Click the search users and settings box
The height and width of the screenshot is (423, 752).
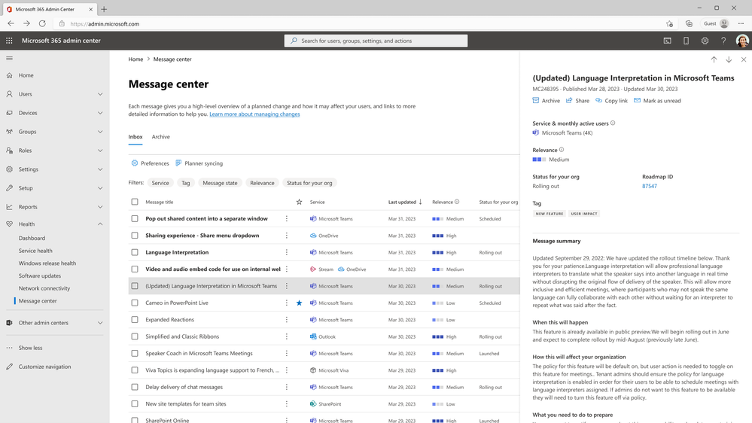coord(376,41)
